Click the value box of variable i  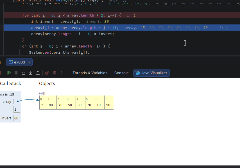17,110
